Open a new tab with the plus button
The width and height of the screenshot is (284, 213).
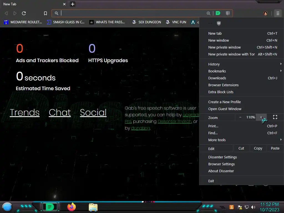tap(72, 4)
